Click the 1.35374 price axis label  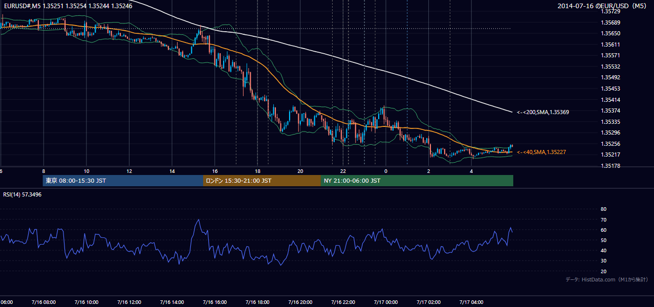click(x=611, y=111)
